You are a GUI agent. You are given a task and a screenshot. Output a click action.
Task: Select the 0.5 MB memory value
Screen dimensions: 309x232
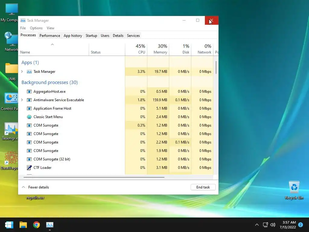tap(162, 92)
